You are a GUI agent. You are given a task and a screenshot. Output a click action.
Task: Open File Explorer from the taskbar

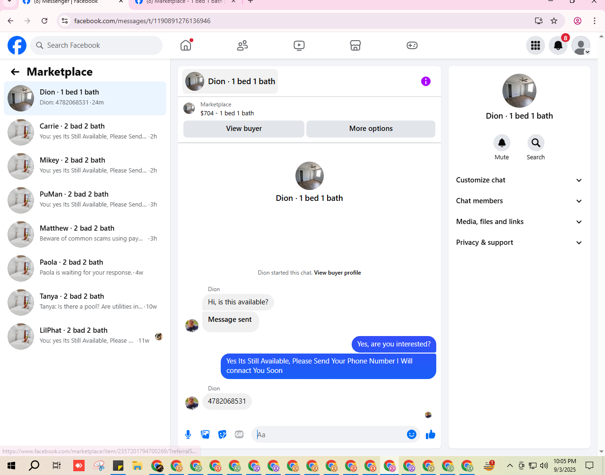[137, 466]
